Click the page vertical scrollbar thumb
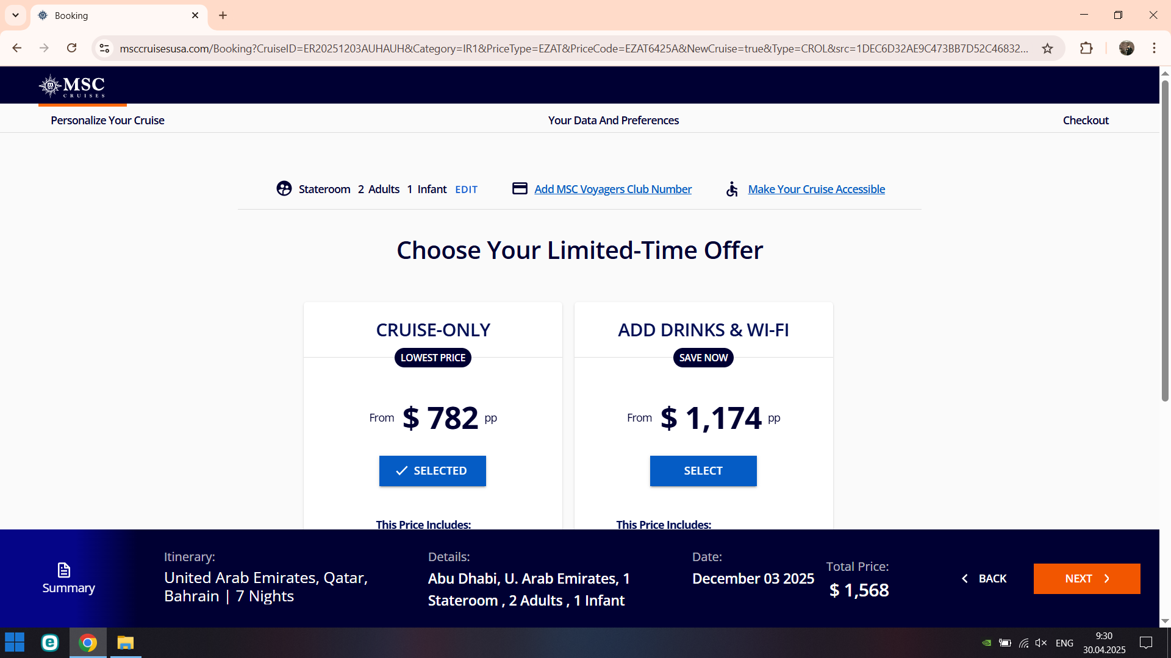1171x658 pixels. [1165, 241]
